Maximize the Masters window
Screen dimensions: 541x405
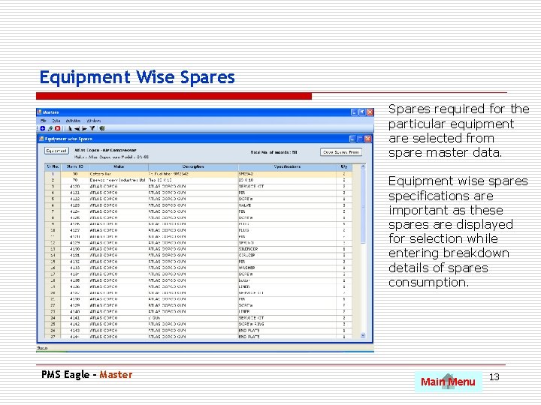(x=362, y=112)
